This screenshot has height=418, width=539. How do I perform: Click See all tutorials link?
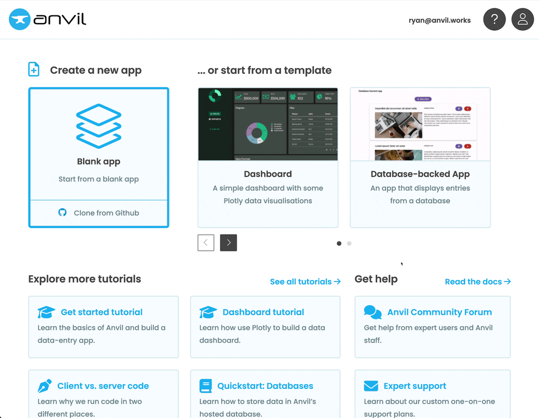305,282
